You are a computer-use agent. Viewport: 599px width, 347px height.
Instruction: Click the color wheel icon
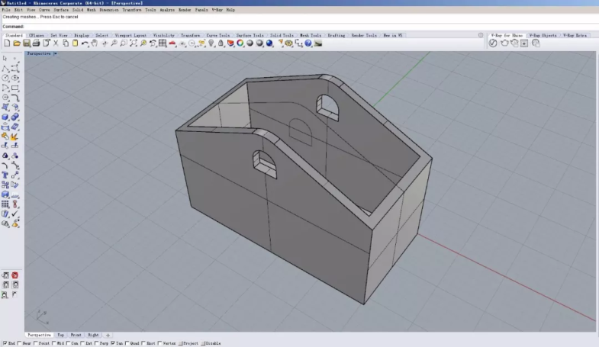point(240,43)
